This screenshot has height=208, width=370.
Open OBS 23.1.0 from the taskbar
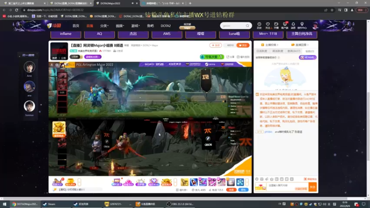180,204
